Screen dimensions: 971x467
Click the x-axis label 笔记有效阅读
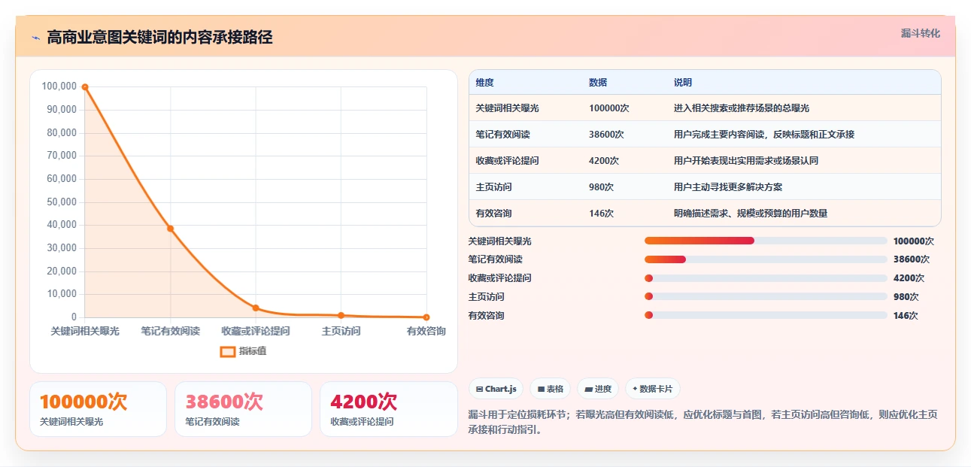(170, 331)
